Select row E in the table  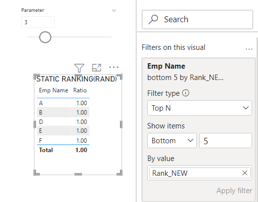(x=63, y=131)
